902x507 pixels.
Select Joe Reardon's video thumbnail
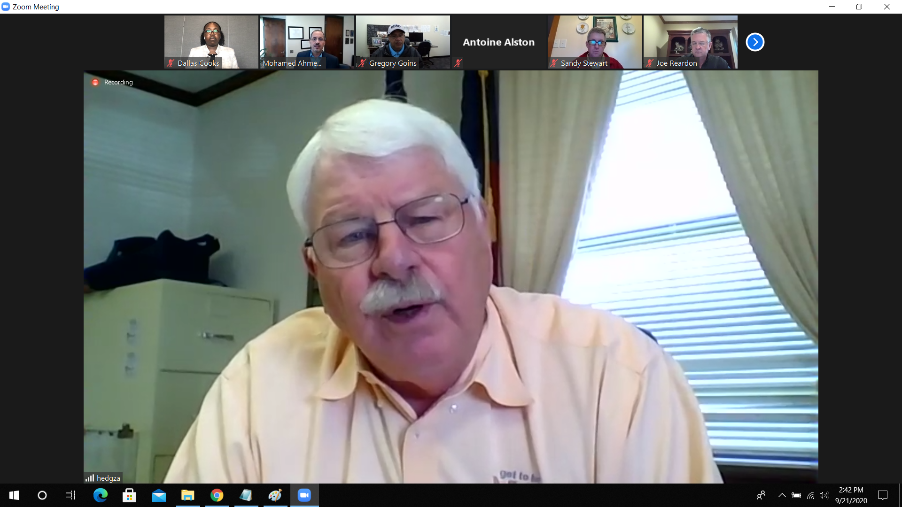pyautogui.click(x=690, y=42)
